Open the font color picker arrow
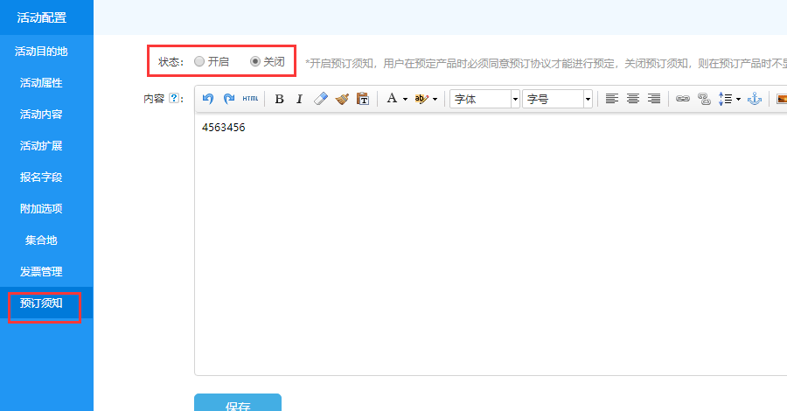This screenshot has width=787, height=411. coord(405,99)
